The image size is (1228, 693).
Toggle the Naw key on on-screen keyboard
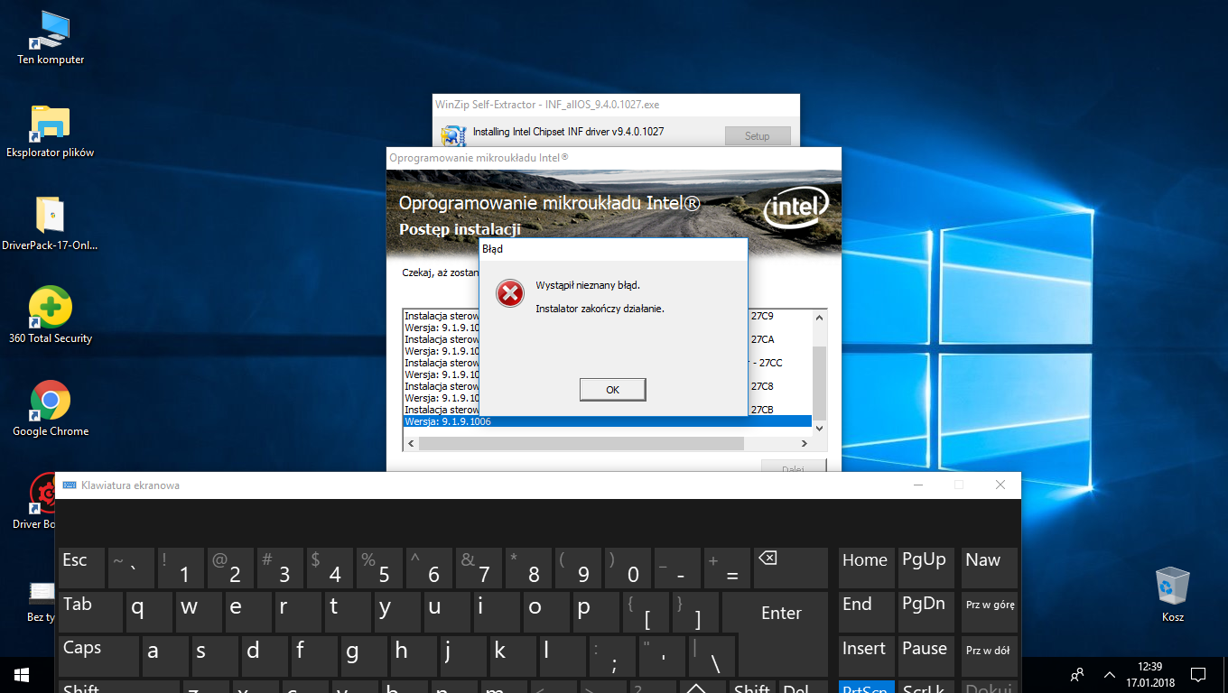990,568
